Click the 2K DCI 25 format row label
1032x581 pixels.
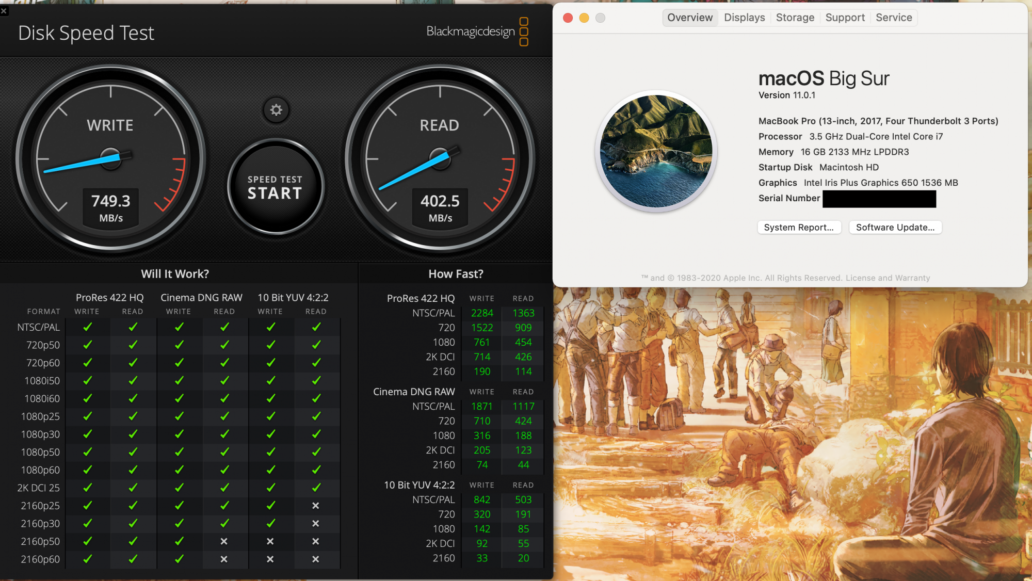tap(39, 488)
